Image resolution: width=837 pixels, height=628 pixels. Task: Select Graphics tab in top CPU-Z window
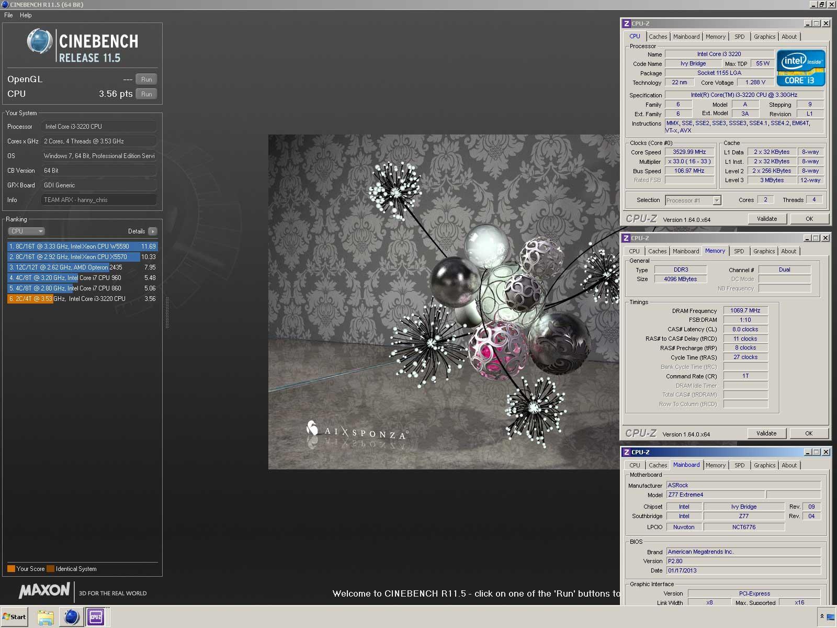(764, 37)
